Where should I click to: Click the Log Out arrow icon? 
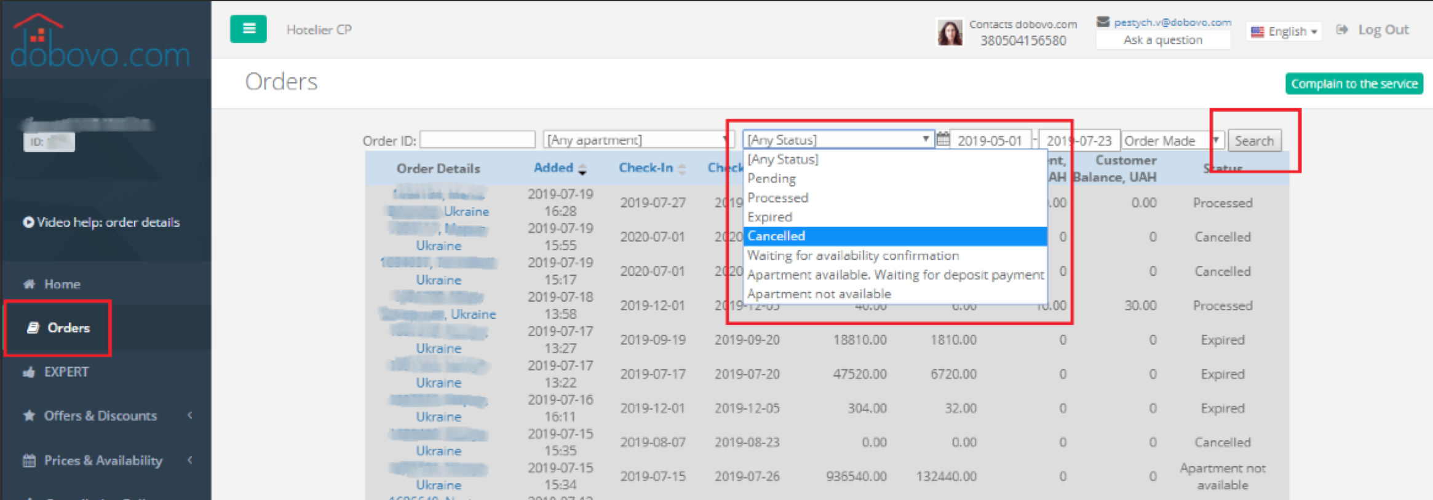tap(1343, 29)
